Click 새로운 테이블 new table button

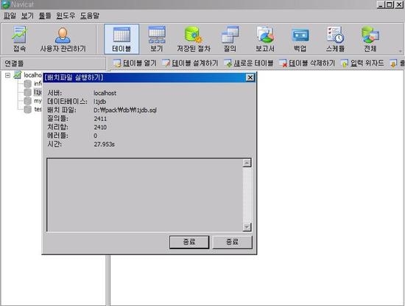(248, 63)
